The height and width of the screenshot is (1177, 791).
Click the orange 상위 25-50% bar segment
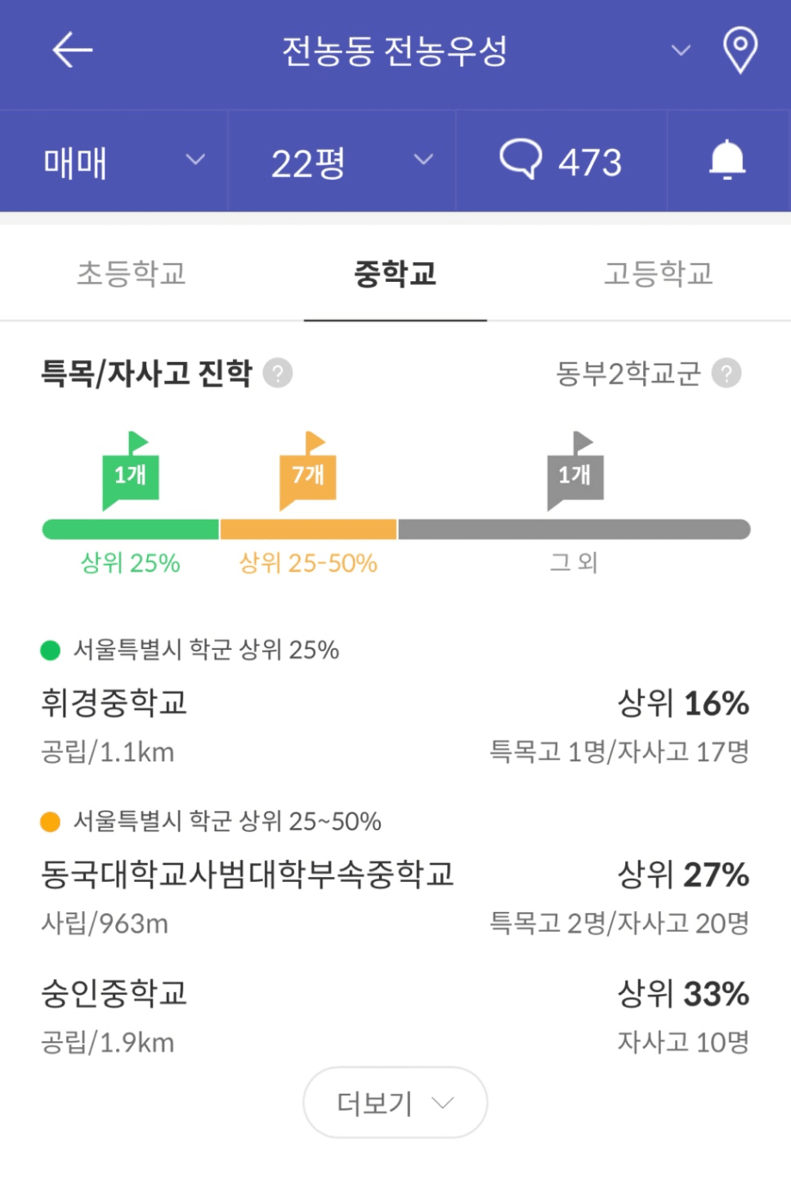click(309, 529)
